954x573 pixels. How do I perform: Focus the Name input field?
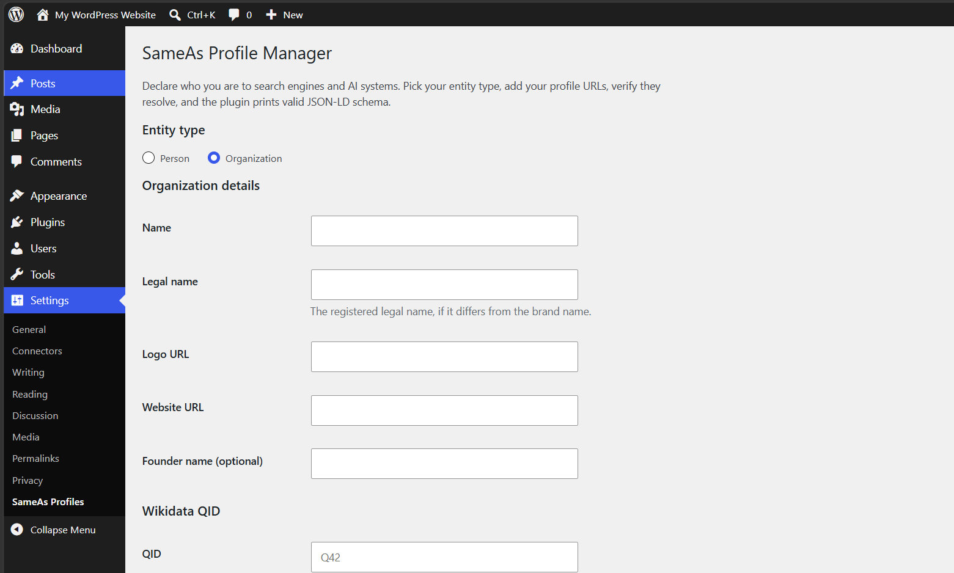pyautogui.click(x=444, y=231)
